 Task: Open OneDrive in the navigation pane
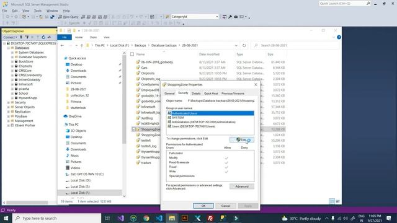75,116
